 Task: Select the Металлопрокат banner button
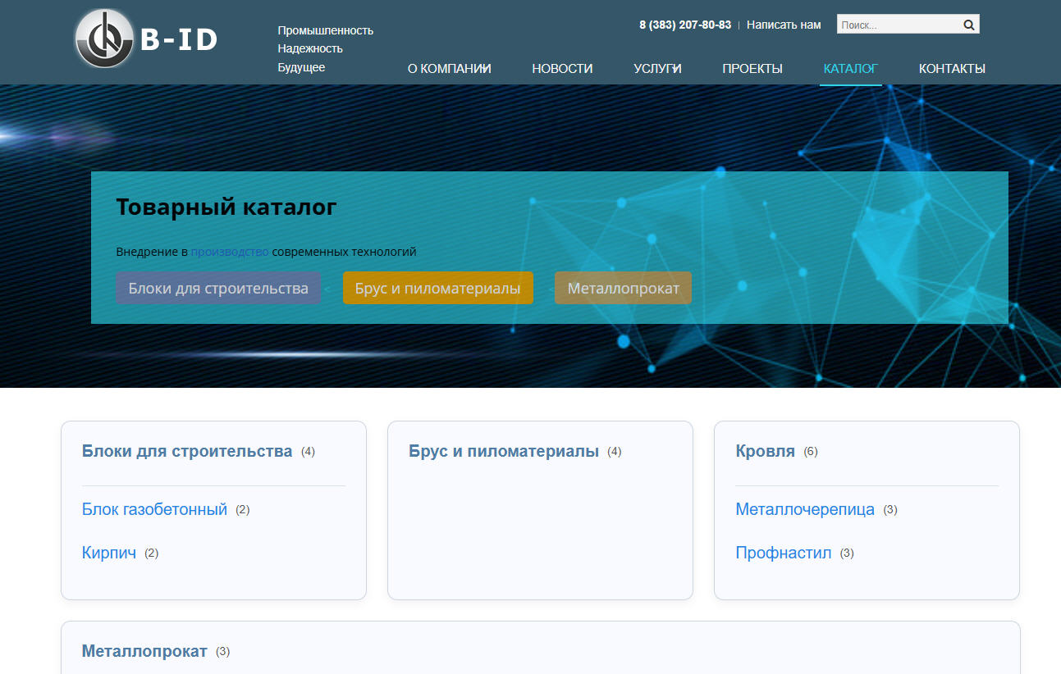click(623, 288)
